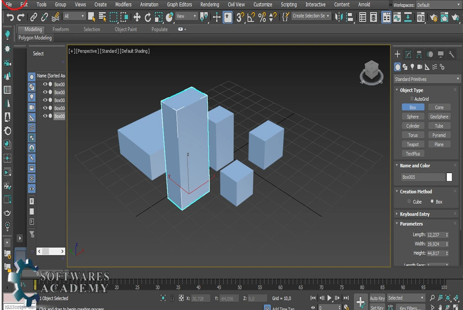Click the Mirror tool icon
The width and height of the screenshot is (463, 310).
pyautogui.click(x=338, y=17)
